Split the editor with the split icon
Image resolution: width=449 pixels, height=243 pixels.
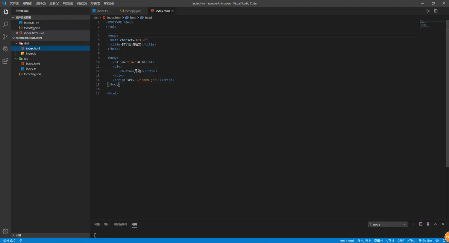point(436,11)
